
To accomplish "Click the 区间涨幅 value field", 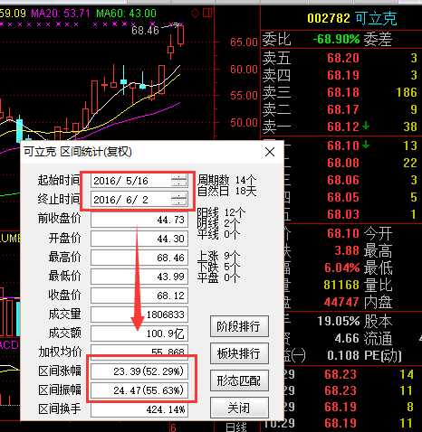I will 139,371.
